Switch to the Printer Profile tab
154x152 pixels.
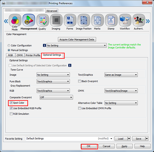33,55
